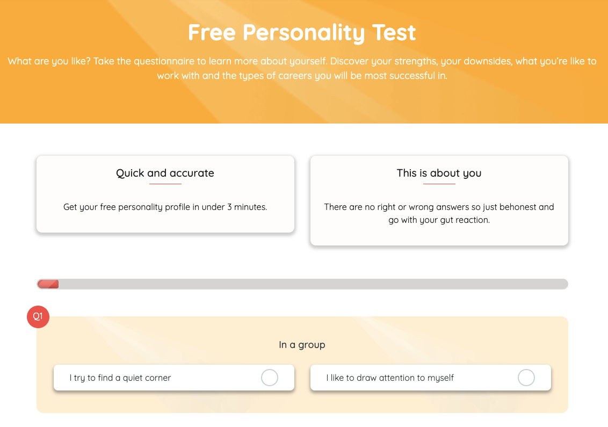Image resolution: width=608 pixels, height=427 pixels.
Task: Click the "Free Personality Test" heading
Action: pyautogui.click(x=302, y=33)
